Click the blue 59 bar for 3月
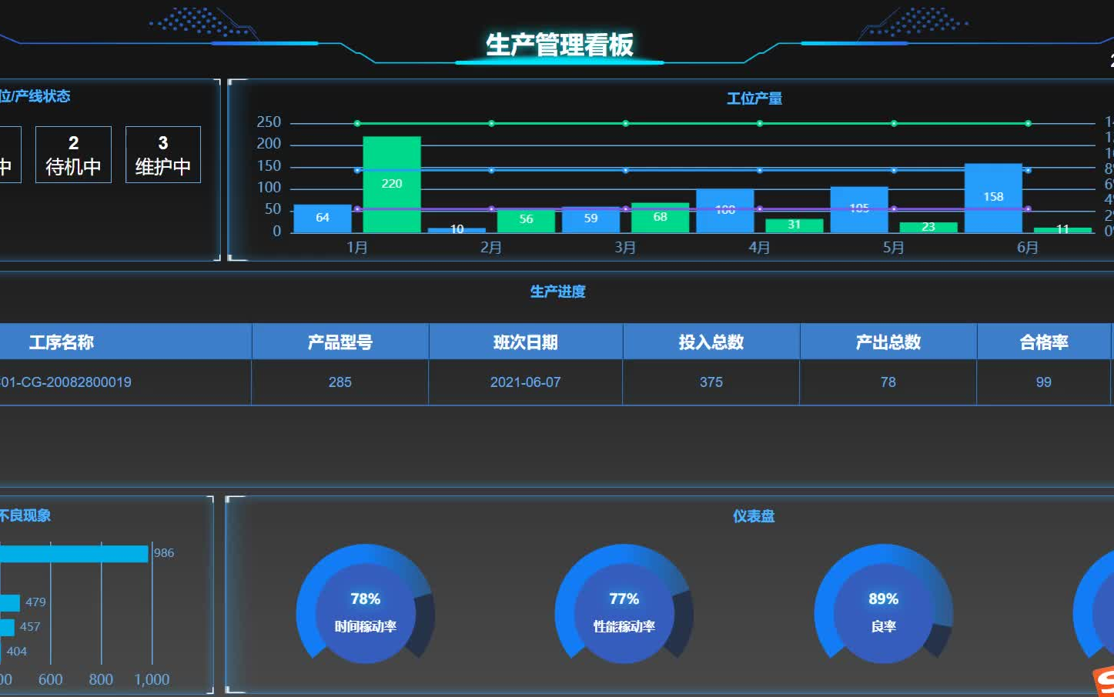Image resolution: width=1114 pixels, height=697 pixels. (590, 219)
